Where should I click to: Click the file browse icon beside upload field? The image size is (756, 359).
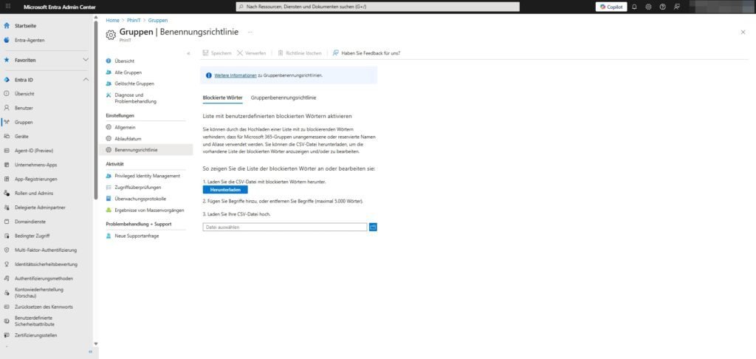coord(373,227)
